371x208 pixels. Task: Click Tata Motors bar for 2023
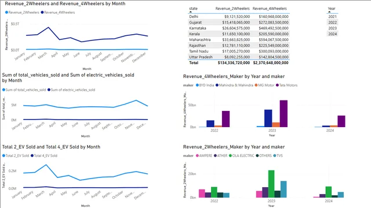pyautogui.click(x=283, y=114)
